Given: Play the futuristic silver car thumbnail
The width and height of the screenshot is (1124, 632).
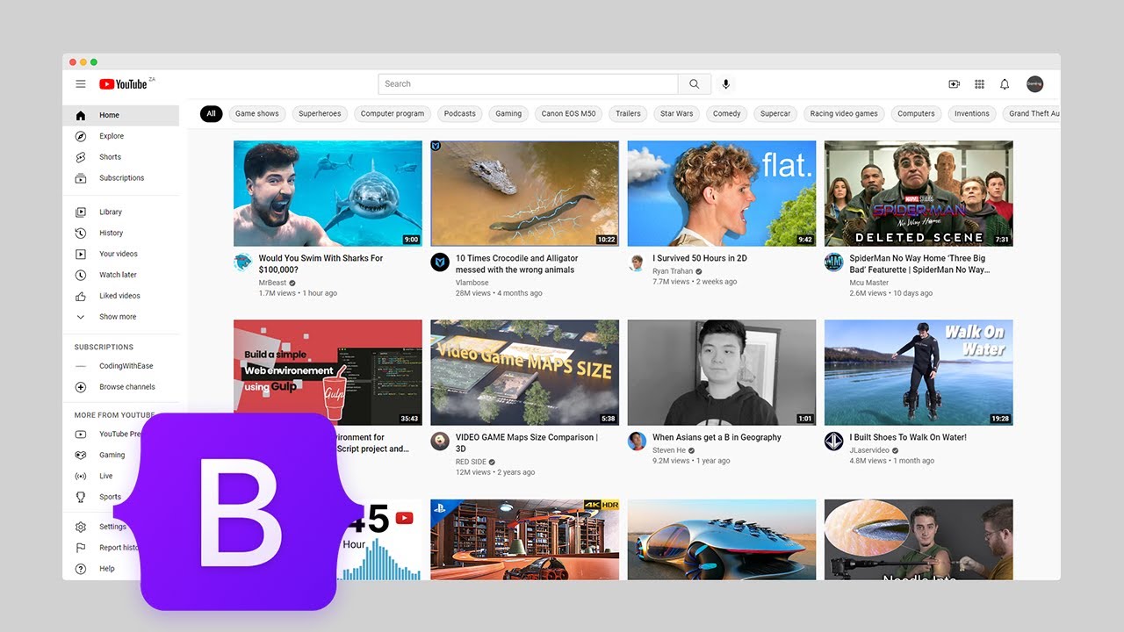Looking at the screenshot, I should [722, 539].
